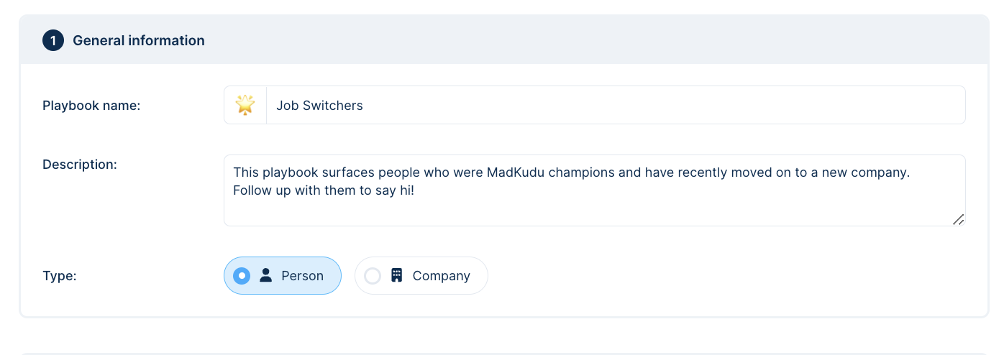This screenshot has height=355, width=1004.
Task: Choose the Company type option pill
Action: [421, 276]
